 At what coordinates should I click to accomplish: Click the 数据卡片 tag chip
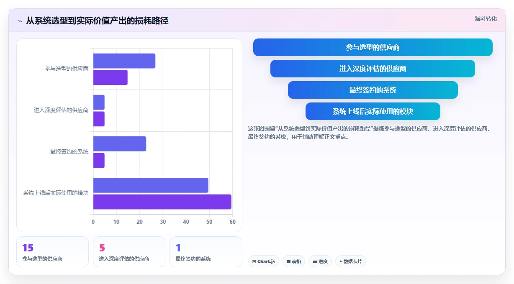pos(351,261)
